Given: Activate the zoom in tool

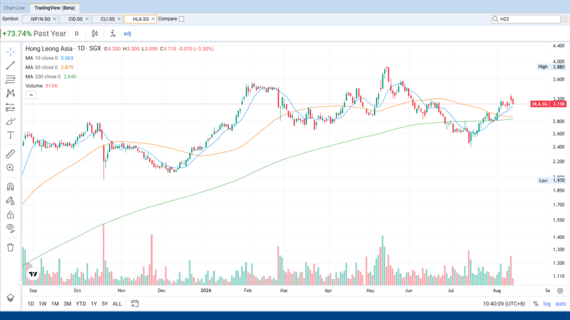Looking at the screenshot, I should 11,168.
